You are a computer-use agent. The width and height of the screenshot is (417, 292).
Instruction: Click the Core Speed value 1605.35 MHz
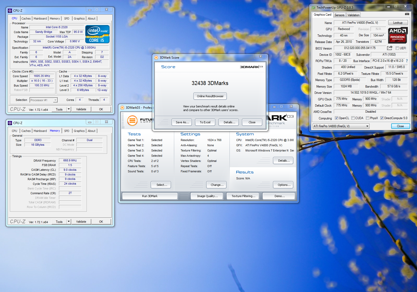tap(42, 76)
